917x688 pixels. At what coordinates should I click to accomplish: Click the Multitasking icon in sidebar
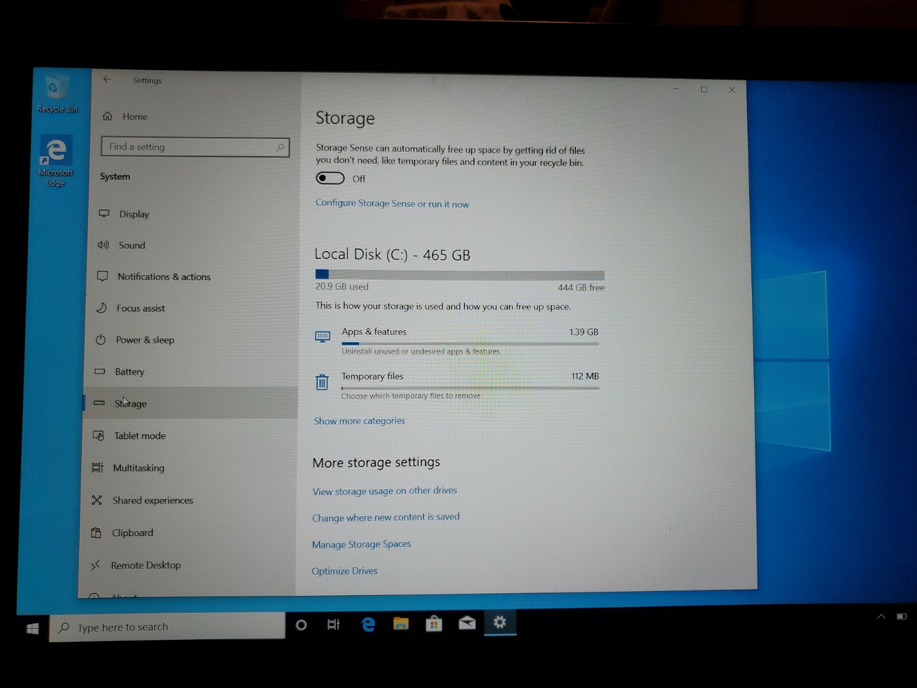[x=98, y=468]
